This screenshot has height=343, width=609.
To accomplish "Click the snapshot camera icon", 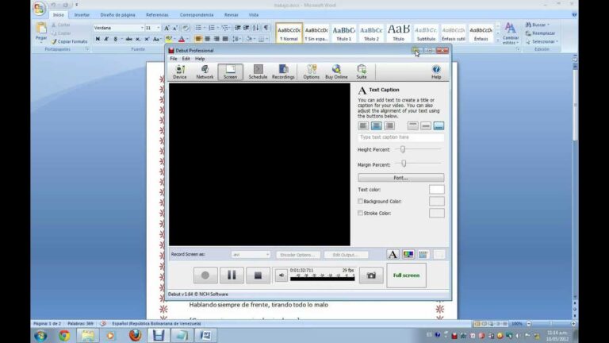I will (x=370, y=276).
